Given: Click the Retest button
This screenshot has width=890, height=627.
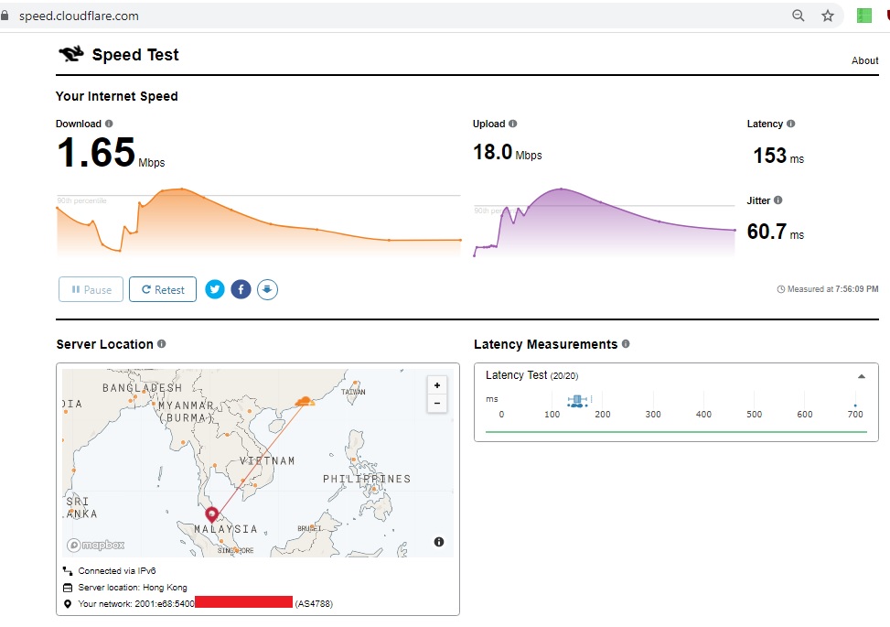Looking at the screenshot, I should [163, 289].
